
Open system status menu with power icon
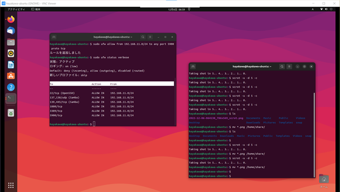[x=331, y=9]
